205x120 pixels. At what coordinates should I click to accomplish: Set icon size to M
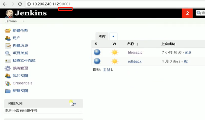tap(108, 70)
